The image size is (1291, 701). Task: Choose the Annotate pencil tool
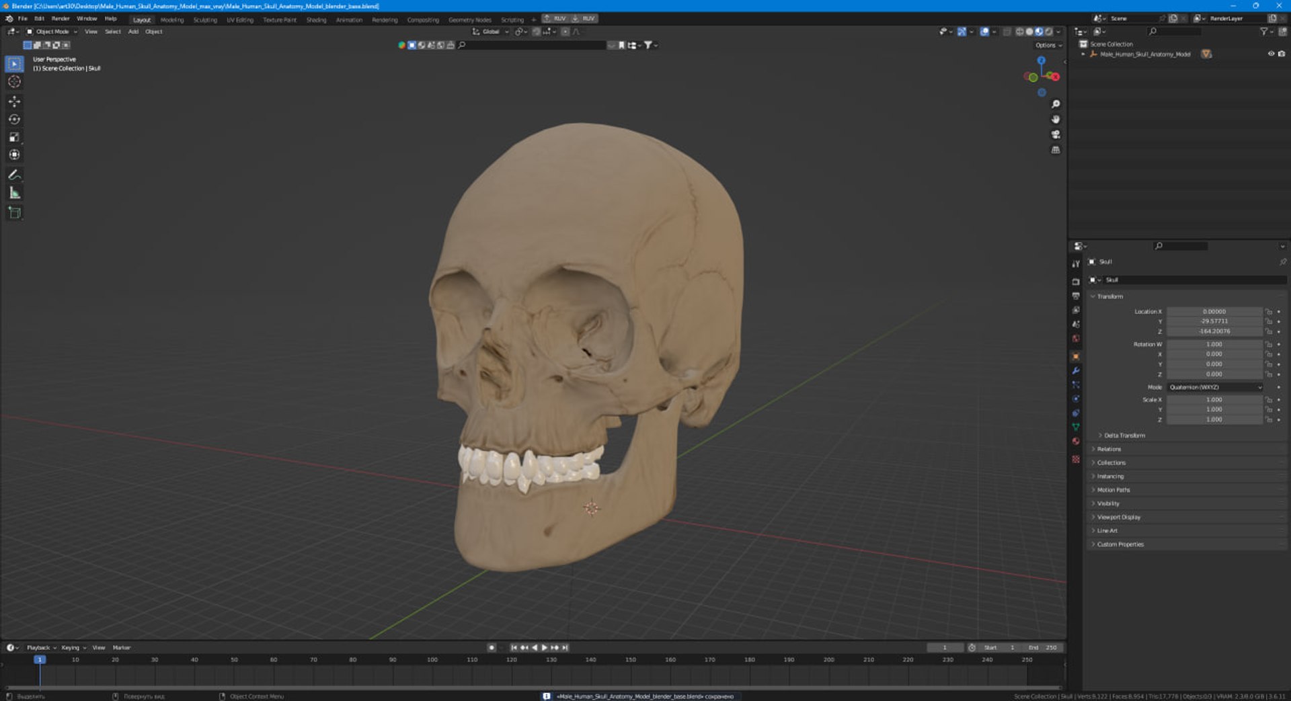[14, 175]
